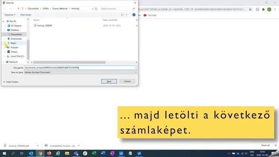Bookmark the page with Chrome's star icon

click(x=250, y=10)
